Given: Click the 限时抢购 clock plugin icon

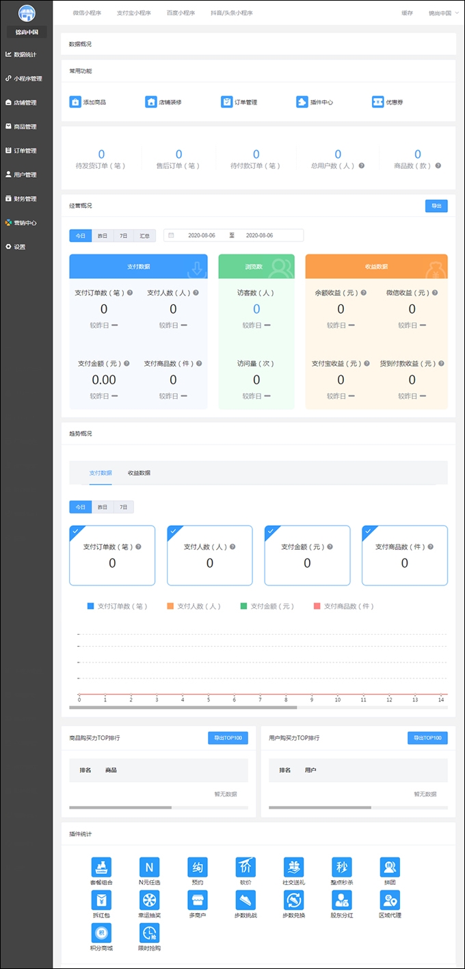Looking at the screenshot, I should (x=149, y=933).
